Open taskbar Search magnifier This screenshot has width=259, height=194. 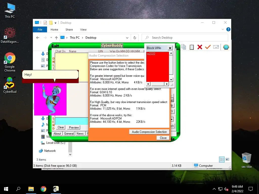[18, 189]
